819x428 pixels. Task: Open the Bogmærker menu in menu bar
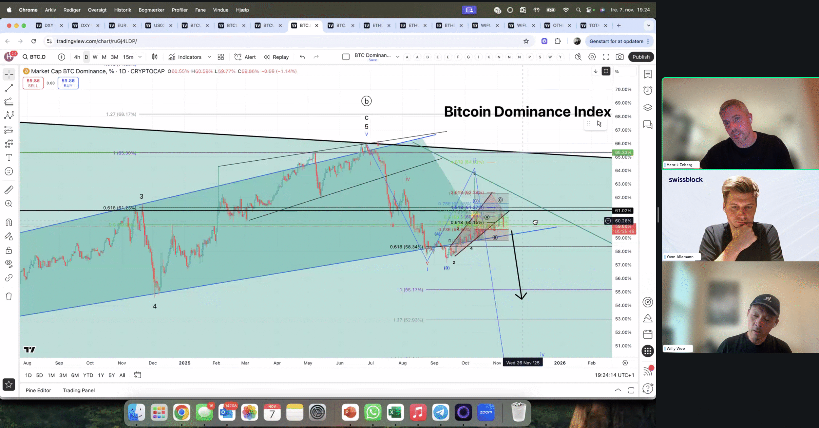point(151,10)
